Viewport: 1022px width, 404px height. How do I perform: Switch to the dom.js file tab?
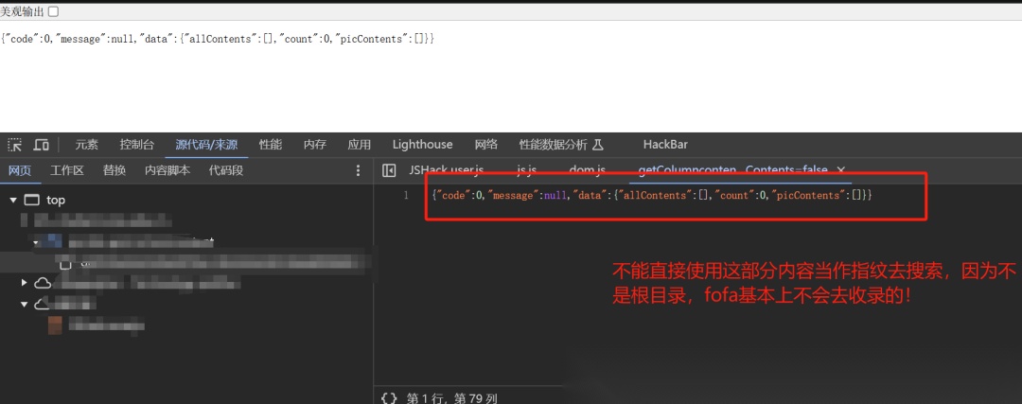[x=588, y=170]
